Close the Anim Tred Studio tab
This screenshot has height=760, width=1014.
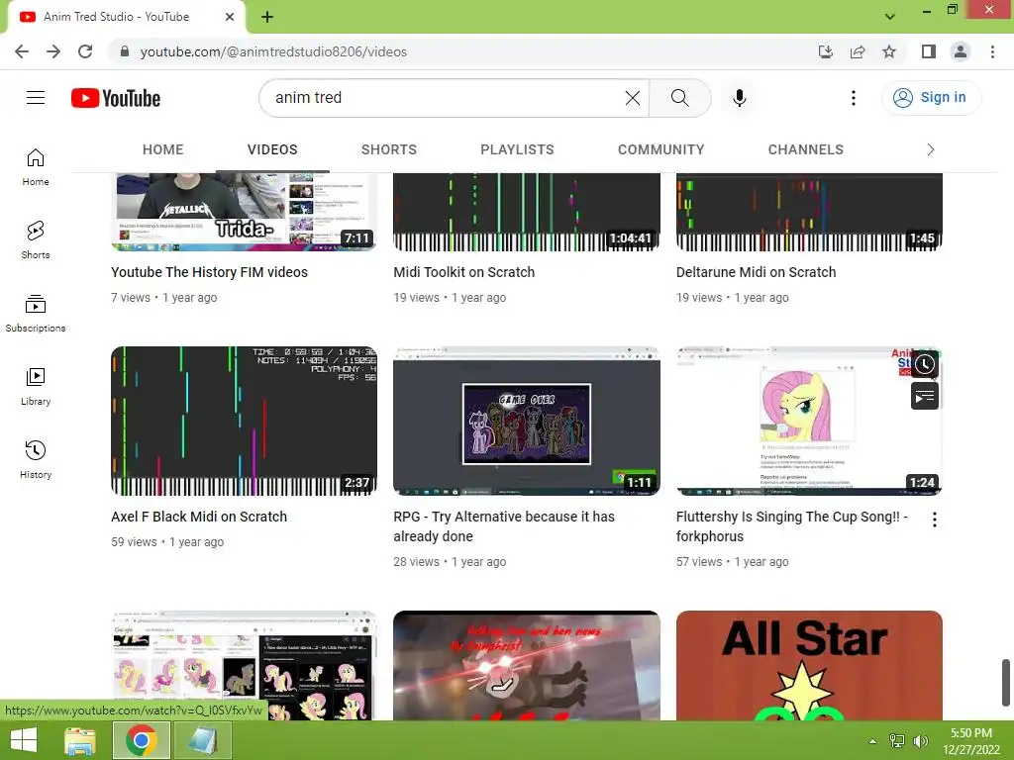pos(230,17)
